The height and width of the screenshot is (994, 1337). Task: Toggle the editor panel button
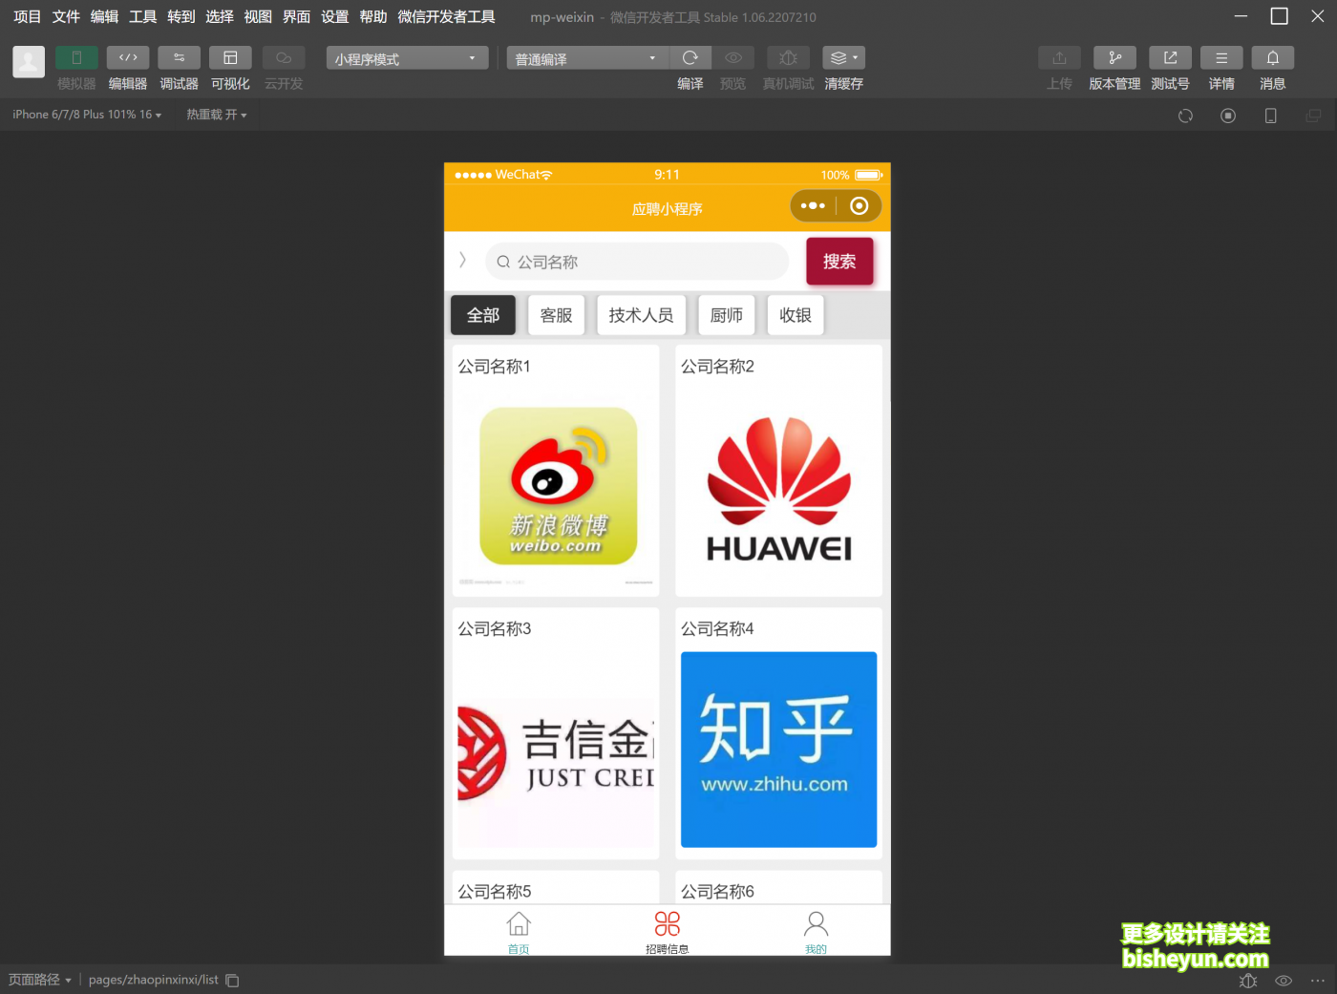coord(128,58)
